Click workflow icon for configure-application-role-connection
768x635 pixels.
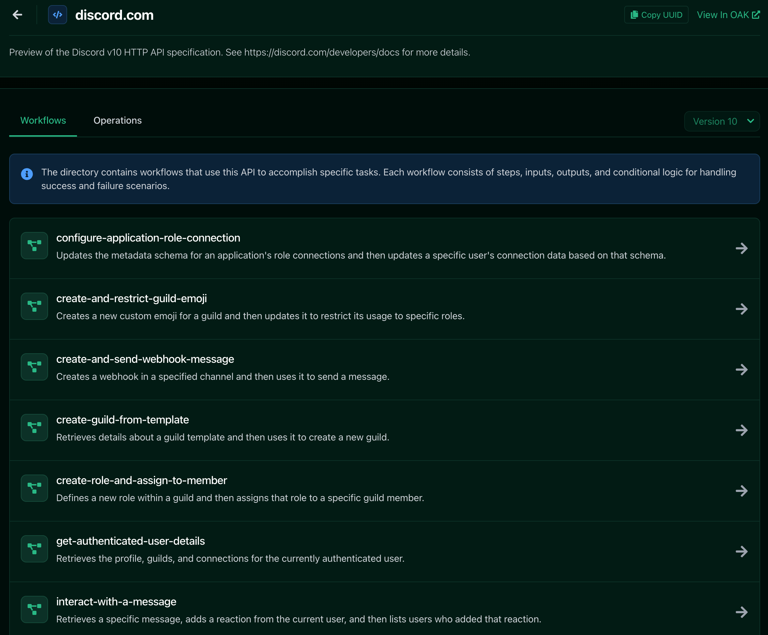34,246
